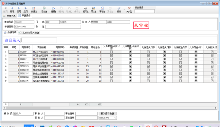The height and width of the screenshot is (127, 220).
Task: Click the 单据号码 field
Action: 24,22
